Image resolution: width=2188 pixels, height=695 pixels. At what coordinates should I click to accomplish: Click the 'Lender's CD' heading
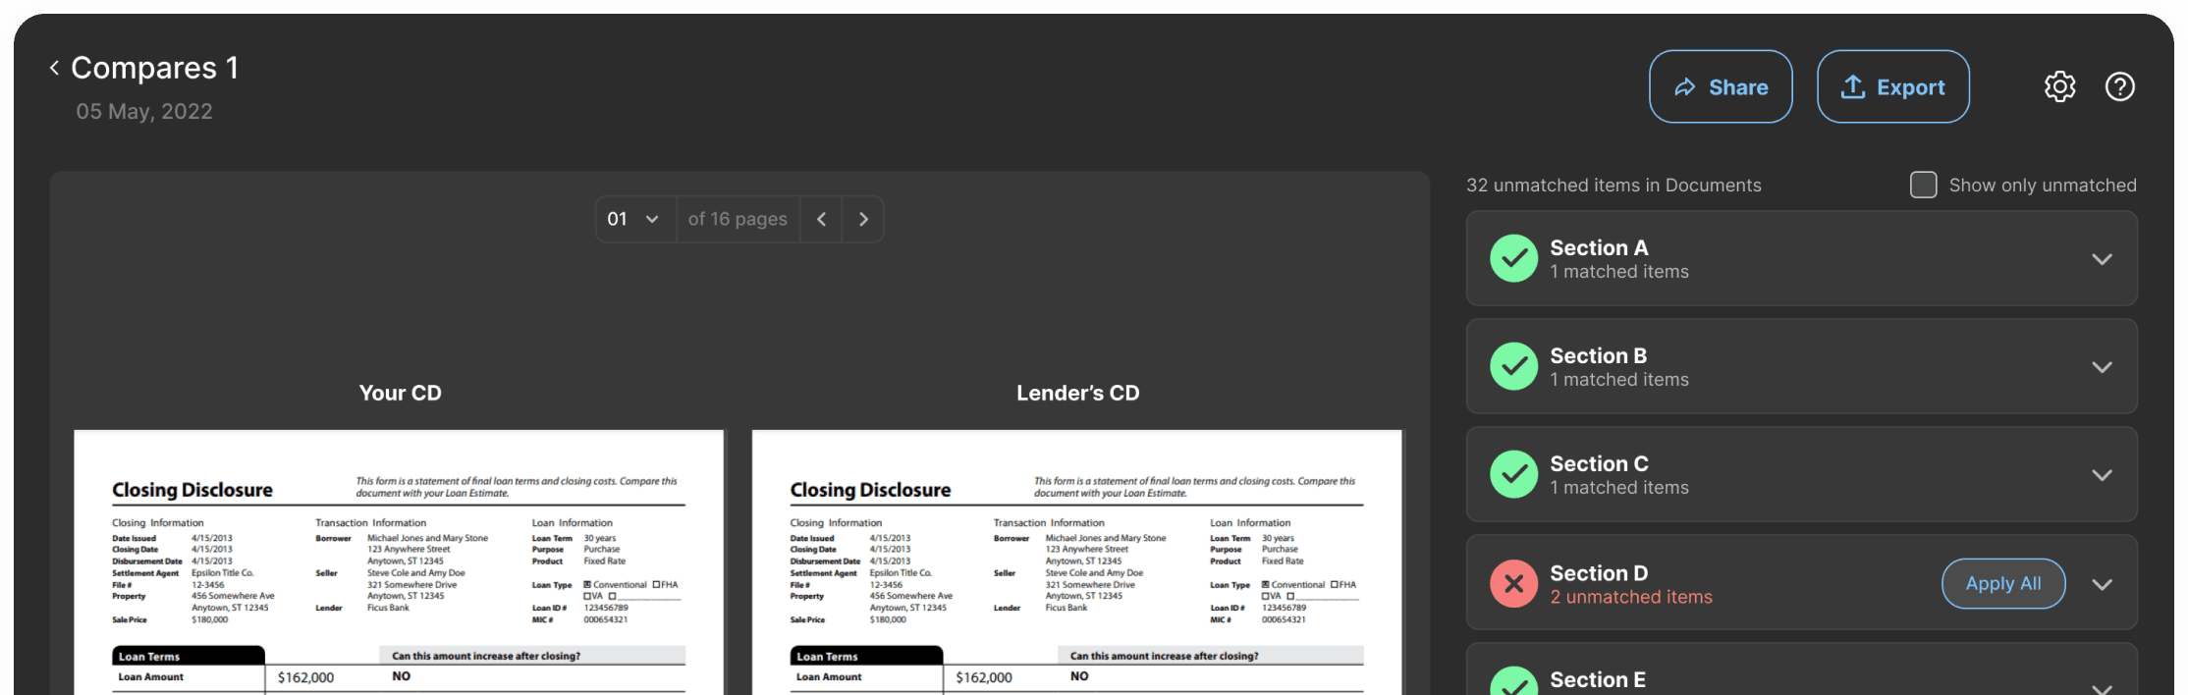(x=1078, y=393)
